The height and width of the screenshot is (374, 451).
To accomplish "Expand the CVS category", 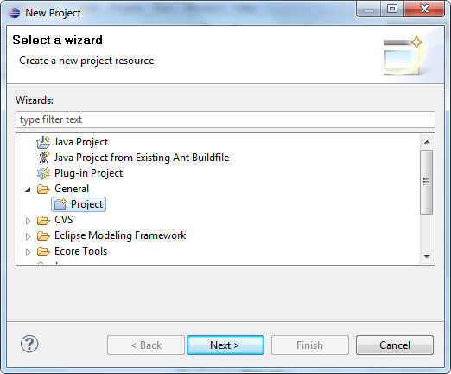I will (28, 221).
